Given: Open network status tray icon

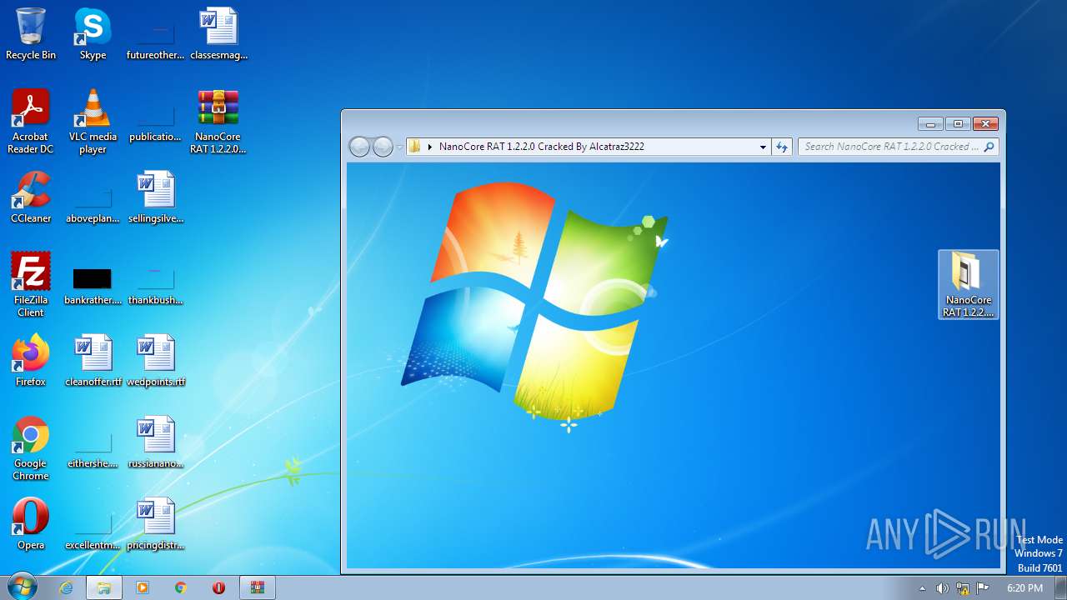Looking at the screenshot, I should pyautogui.click(x=963, y=588).
